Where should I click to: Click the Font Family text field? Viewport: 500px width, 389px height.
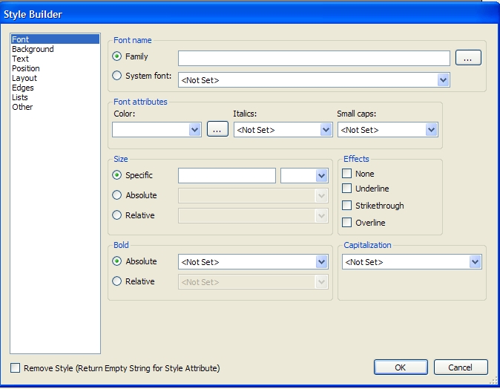pyautogui.click(x=314, y=58)
